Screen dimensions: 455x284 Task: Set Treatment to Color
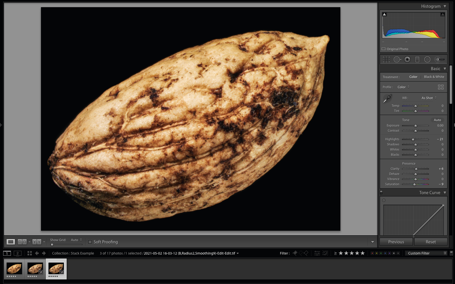pyautogui.click(x=413, y=77)
